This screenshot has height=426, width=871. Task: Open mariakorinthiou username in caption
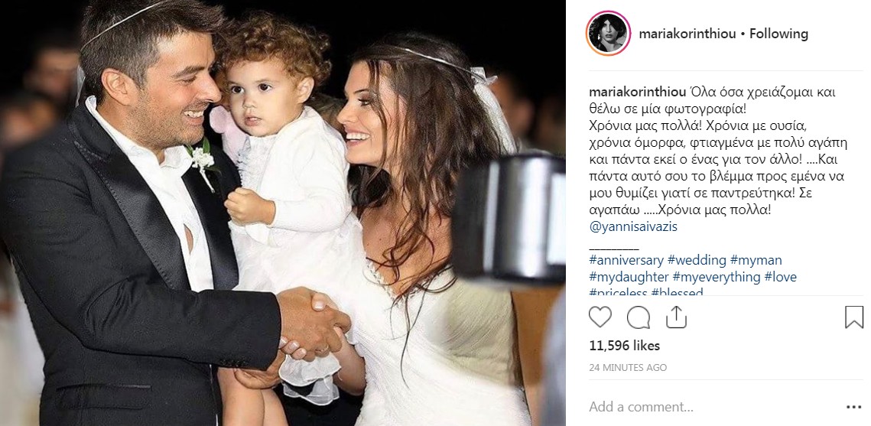pyautogui.click(x=637, y=93)
